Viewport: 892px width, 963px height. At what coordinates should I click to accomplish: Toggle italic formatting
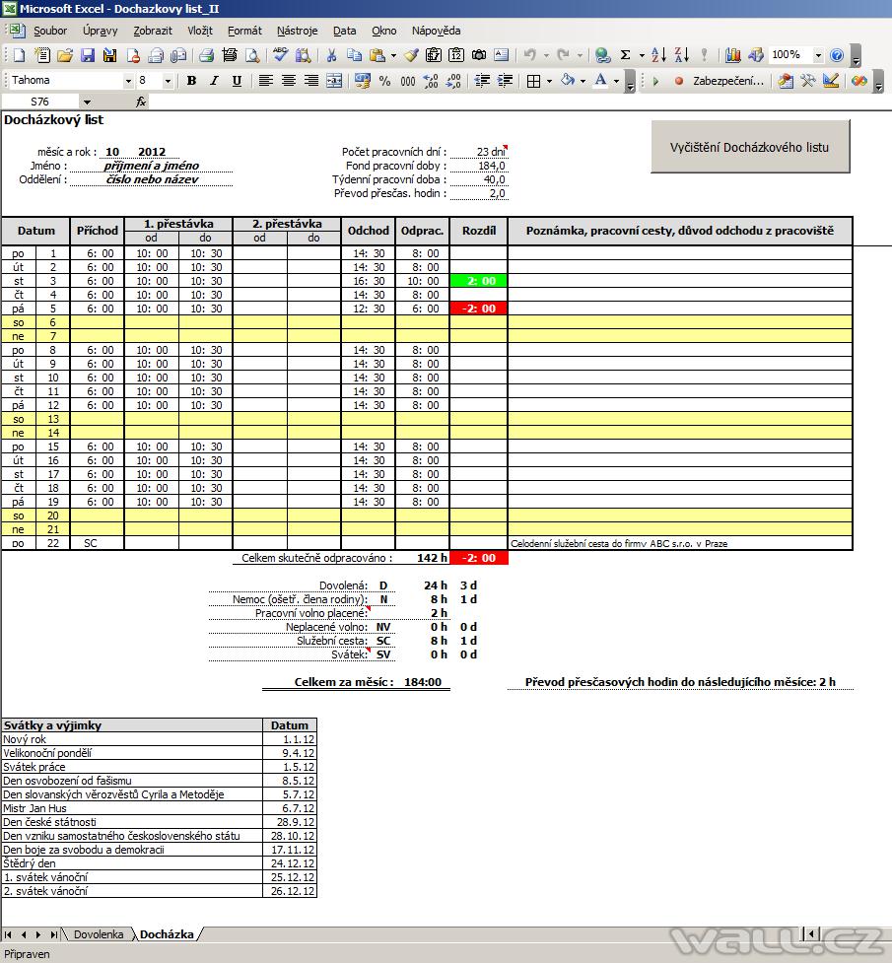tap(215, 81)
